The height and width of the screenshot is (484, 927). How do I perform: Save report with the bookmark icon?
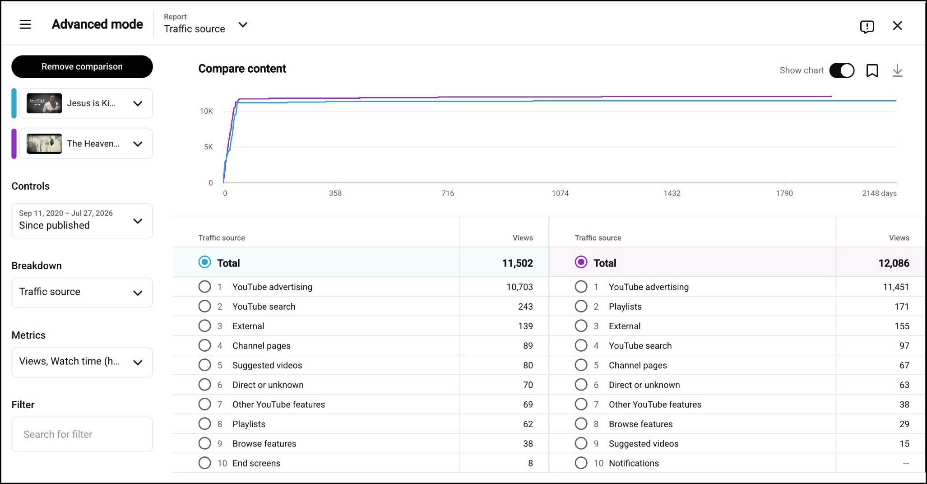872,70
